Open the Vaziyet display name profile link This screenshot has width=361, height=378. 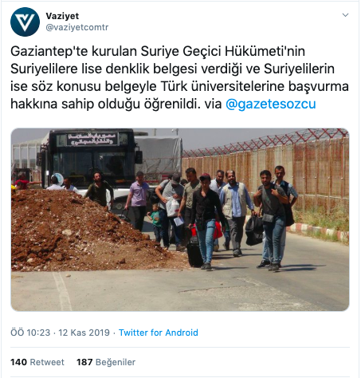(x=62, y=16)
